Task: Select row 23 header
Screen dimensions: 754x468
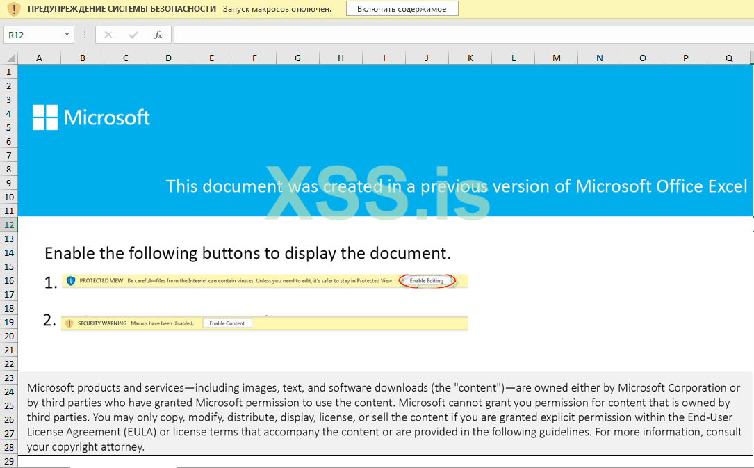Action: pos(8,378)
